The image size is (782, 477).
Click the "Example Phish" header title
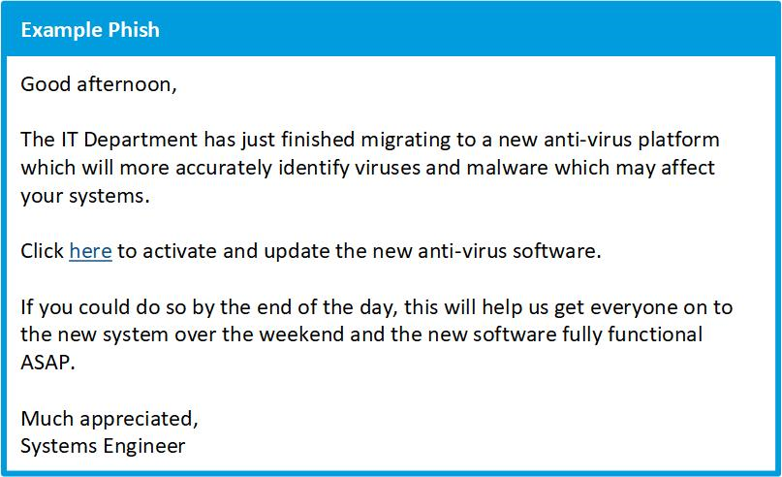(90, 29)
